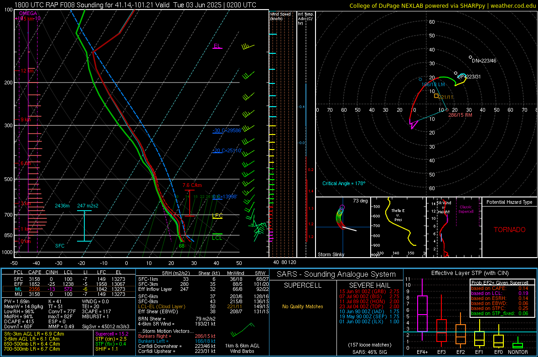Click 'ConvT = 77F' value

[x=62, y=312]
